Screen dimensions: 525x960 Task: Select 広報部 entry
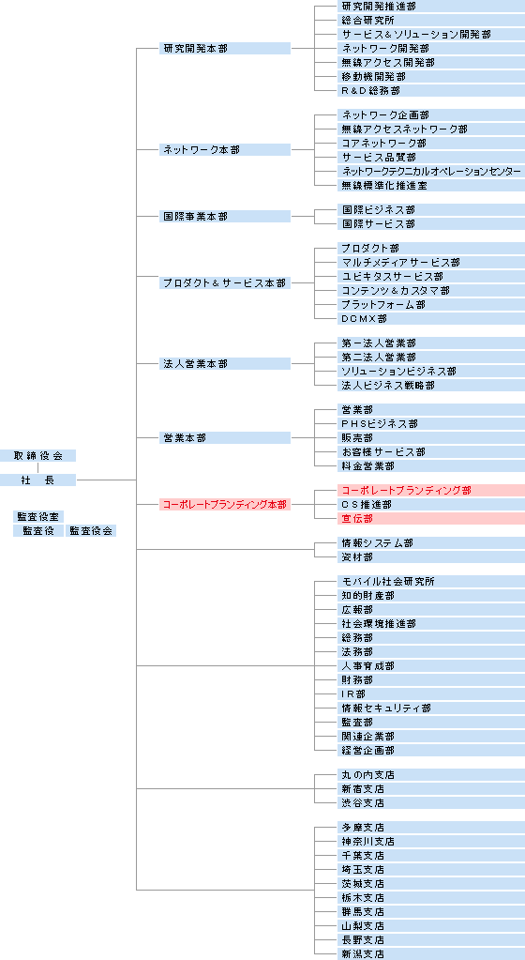pos(431,610)
